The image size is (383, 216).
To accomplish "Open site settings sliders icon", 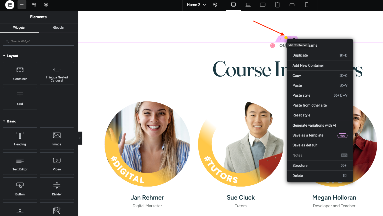I will click(34, 5).
